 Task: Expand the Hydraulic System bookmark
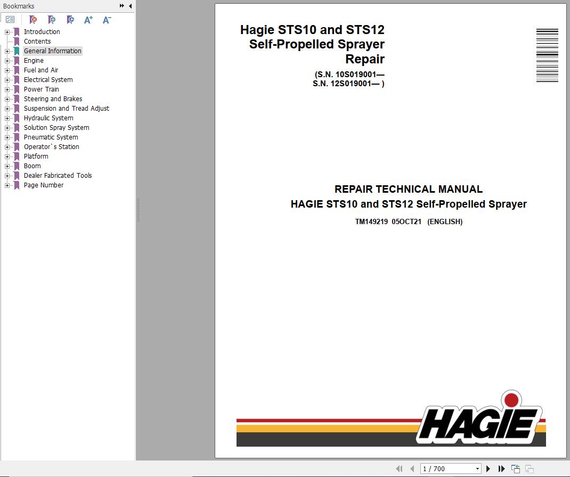tap(7, 118)
